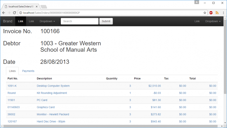Click the address bar URL
The width and height of the screenshot is (227, 128).
pos(85,13)
